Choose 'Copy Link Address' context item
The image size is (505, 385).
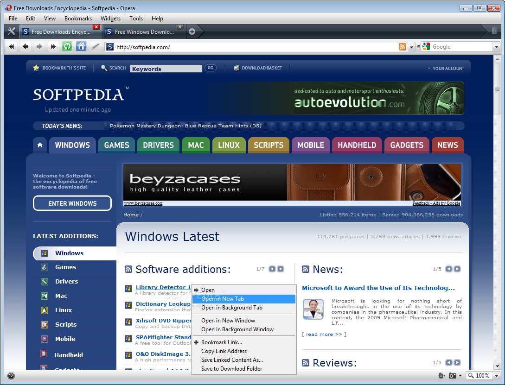[244, 351]
